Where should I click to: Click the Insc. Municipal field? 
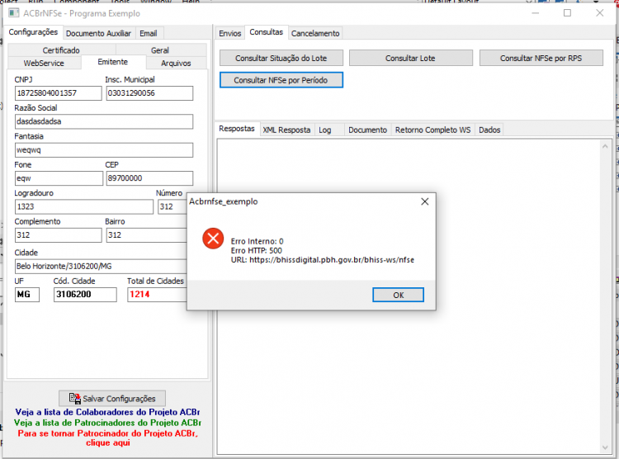coord(149,93)
